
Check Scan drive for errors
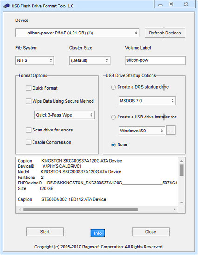pos(29,130)
